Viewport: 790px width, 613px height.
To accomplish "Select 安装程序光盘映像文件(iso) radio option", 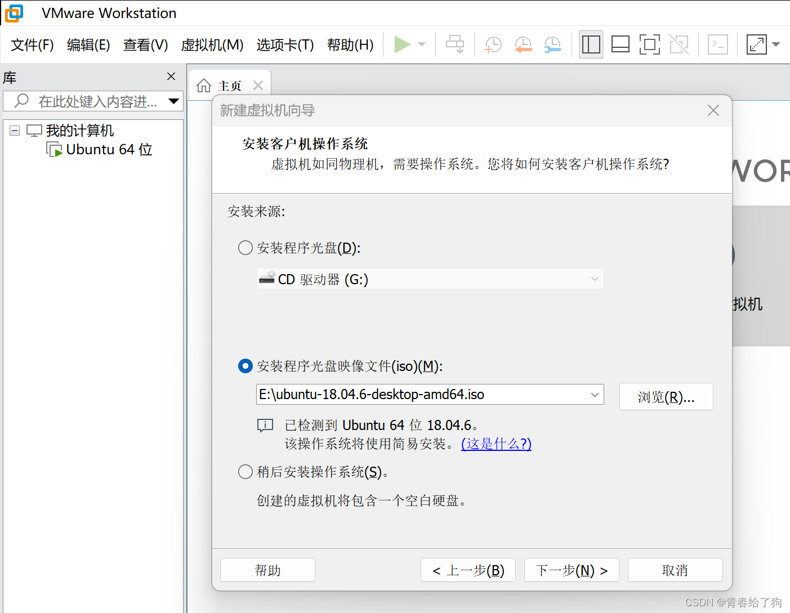I will click(245, 366).
